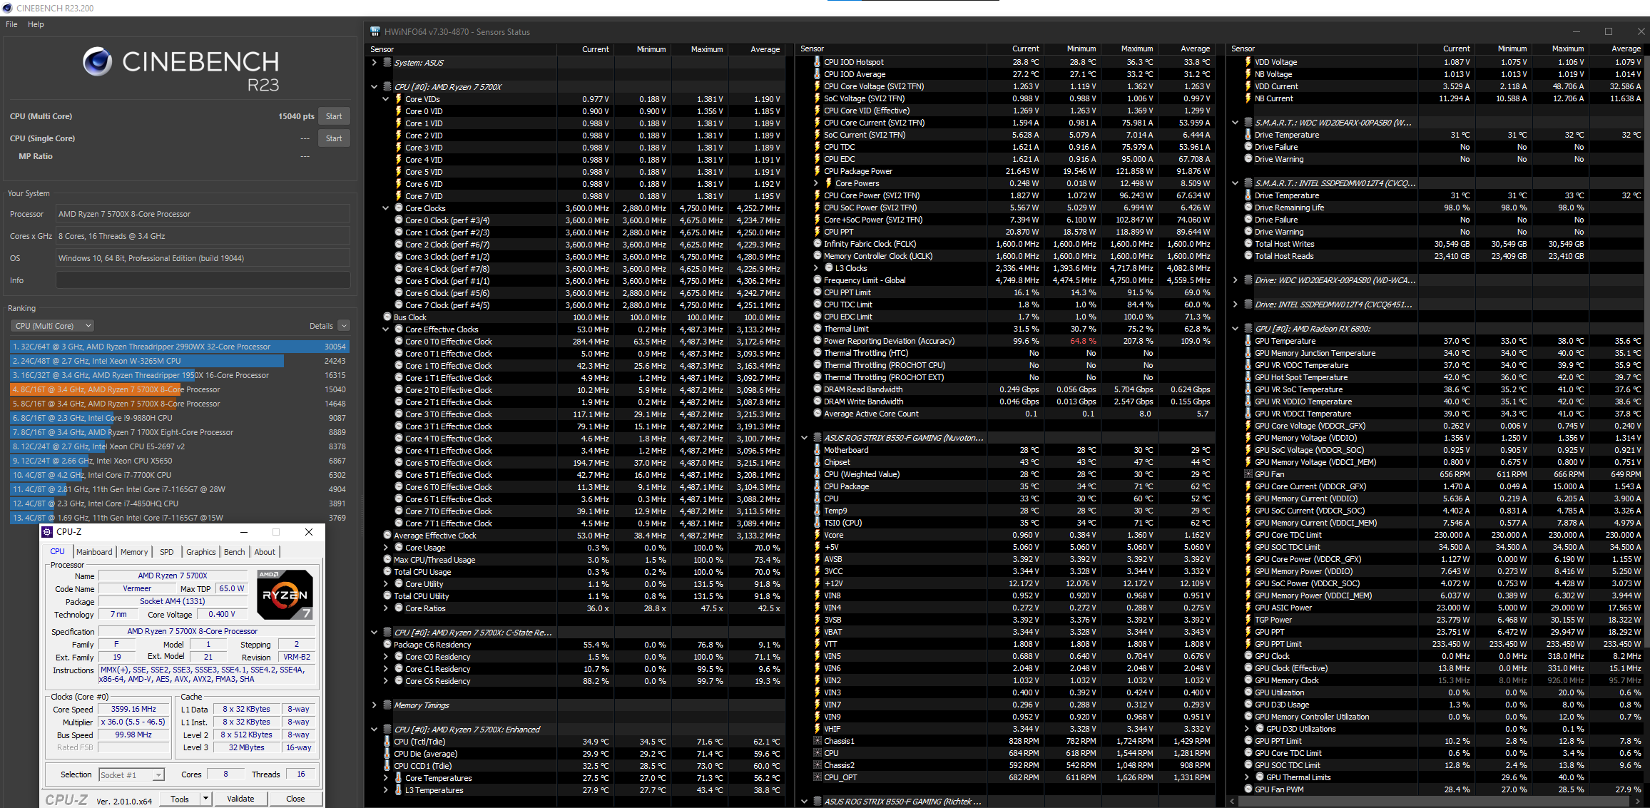This screenshot has height=808, width=1650.
Task: Collapse the CPU [#0]: AMD Ryzen 7 5700X node
Action: coord(374,87)
